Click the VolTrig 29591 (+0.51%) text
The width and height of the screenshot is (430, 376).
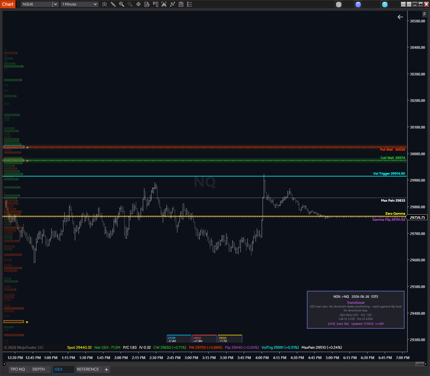[x=280, y=347]
